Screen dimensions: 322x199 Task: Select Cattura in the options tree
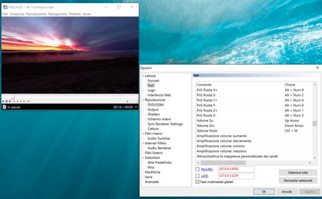coord(153,129)
